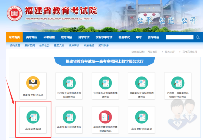Viewport: 203px width, 140px height.
Task: Click the 高考录取信息查询 icon
Action: pyautogui.click(x=142, y=117)
